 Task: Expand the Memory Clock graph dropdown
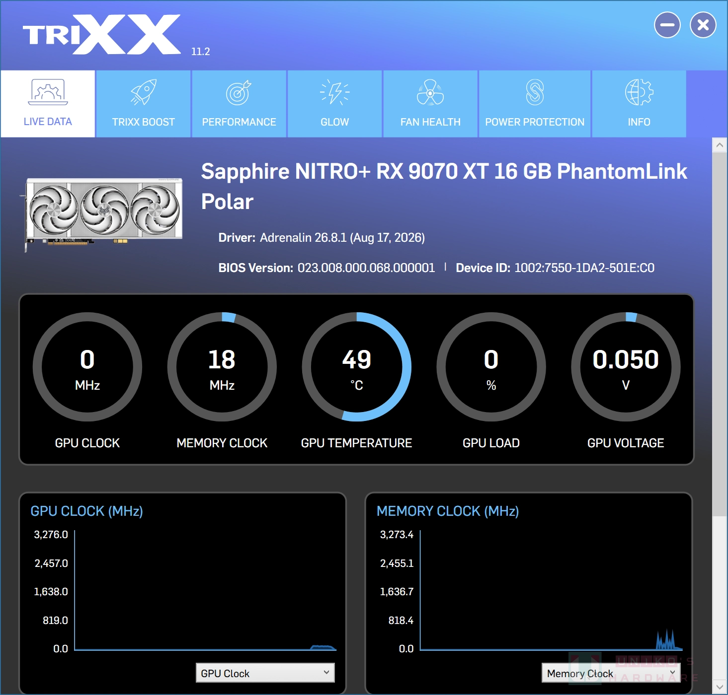coord(611,673)
